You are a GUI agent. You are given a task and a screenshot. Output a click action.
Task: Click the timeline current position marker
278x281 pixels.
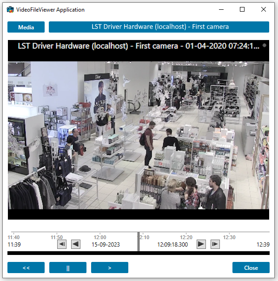139,241
